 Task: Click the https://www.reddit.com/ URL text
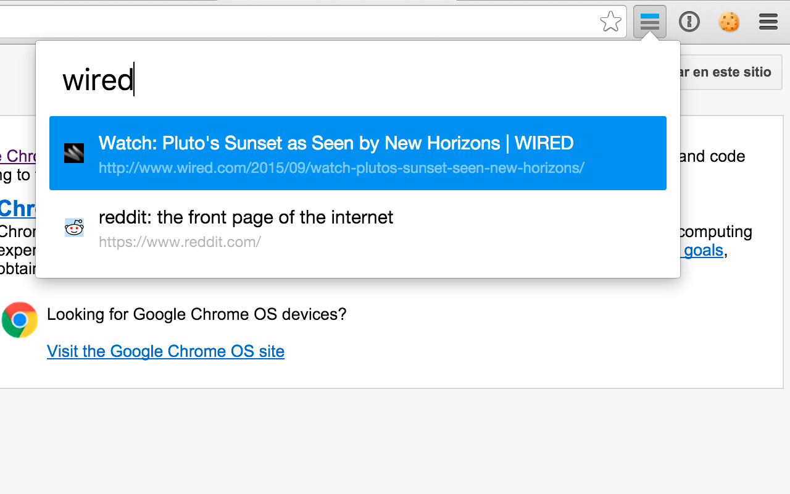tap(180, 242)
